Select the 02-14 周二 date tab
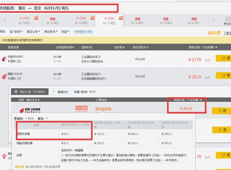Image resolution: width=231 pixels, height=170 pixels. pyautogui.click(x=25, y=20)
